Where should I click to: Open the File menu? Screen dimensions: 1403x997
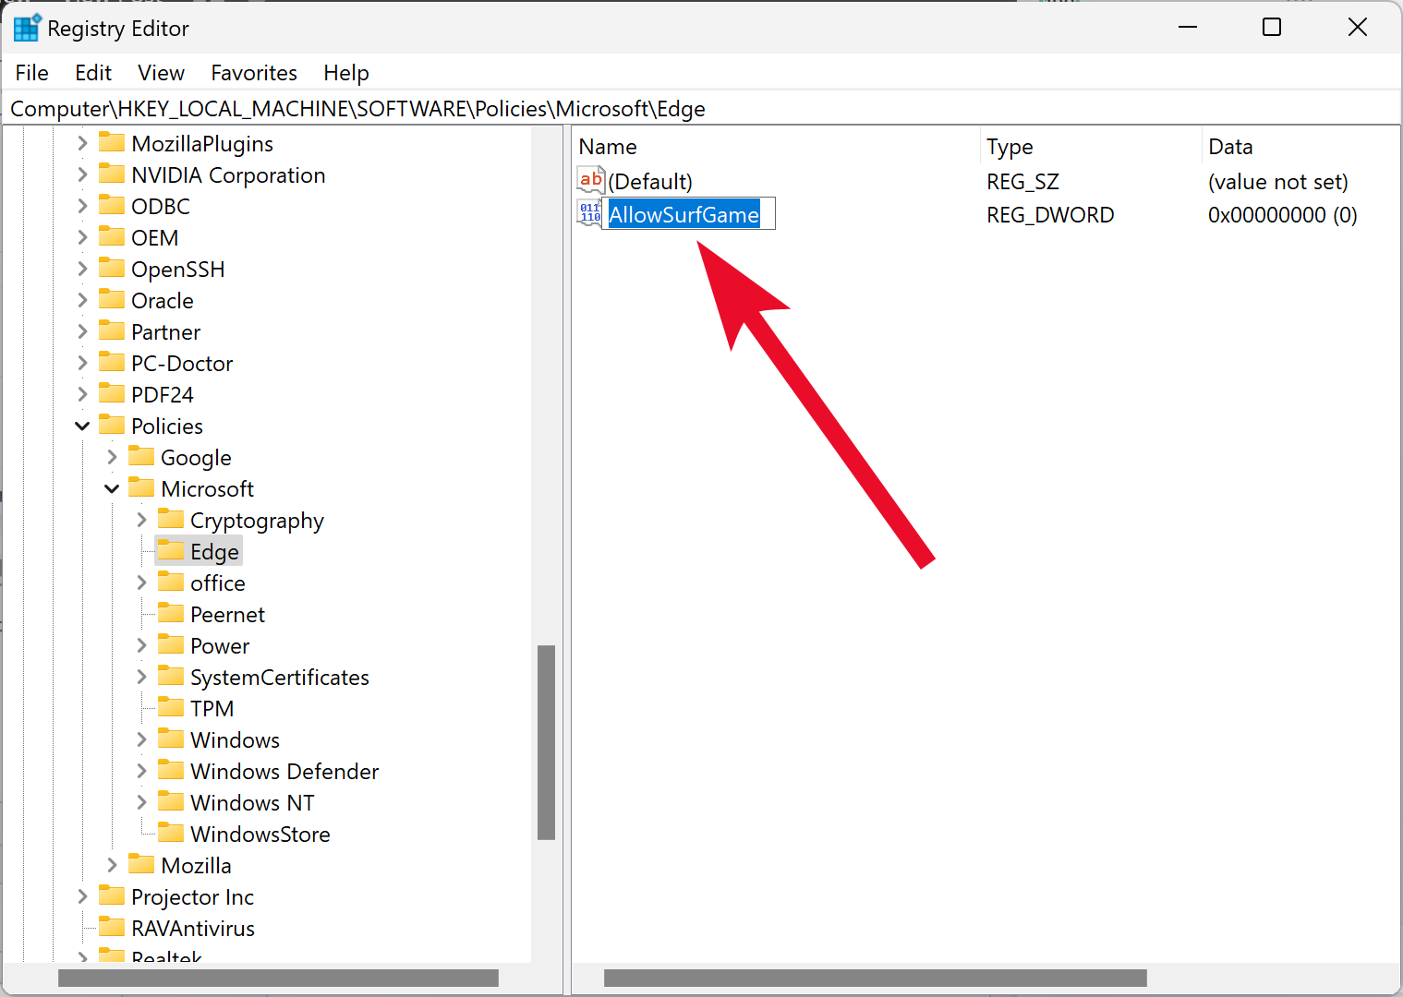[x=32, y=73]
